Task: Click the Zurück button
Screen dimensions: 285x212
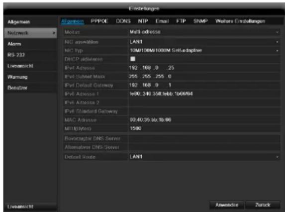Action: coord(263,205)
